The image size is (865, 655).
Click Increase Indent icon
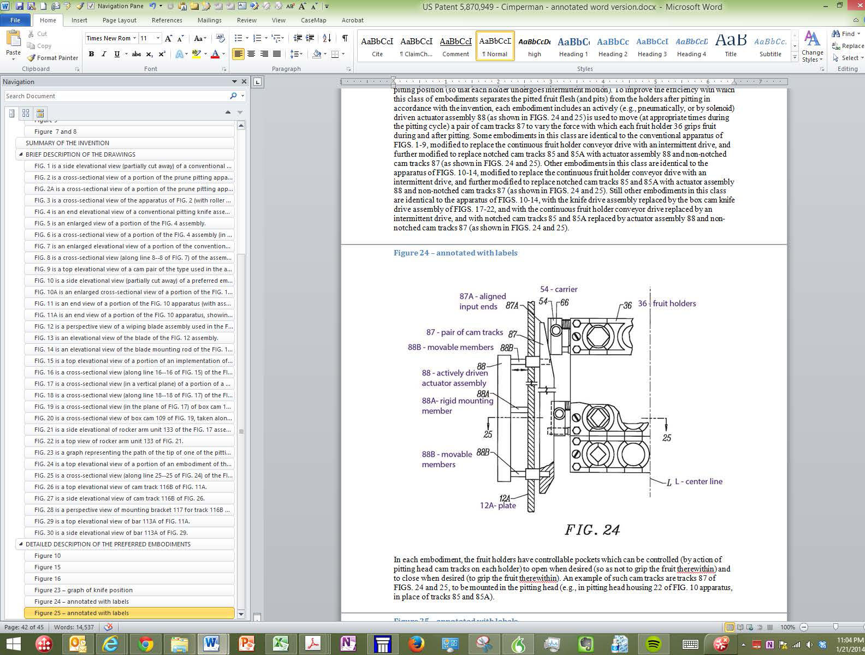[x=310, y=38]
